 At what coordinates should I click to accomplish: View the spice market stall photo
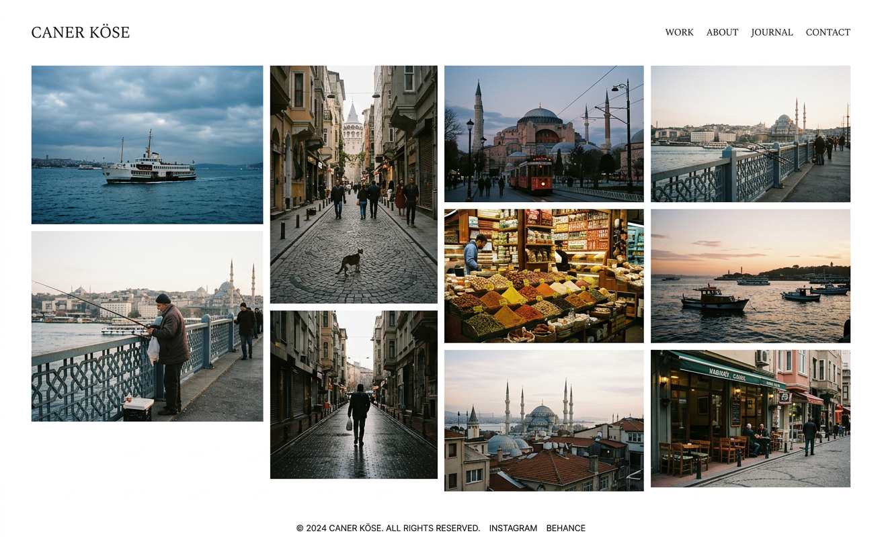point(544,276)
